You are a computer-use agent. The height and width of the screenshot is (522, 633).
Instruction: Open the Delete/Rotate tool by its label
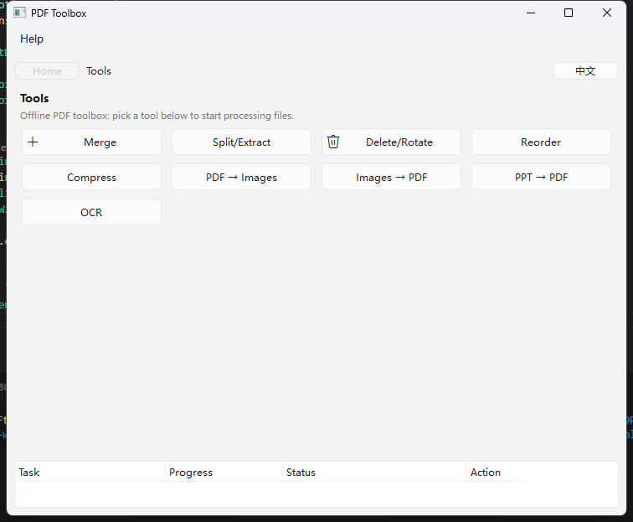[x=399, y=142]
